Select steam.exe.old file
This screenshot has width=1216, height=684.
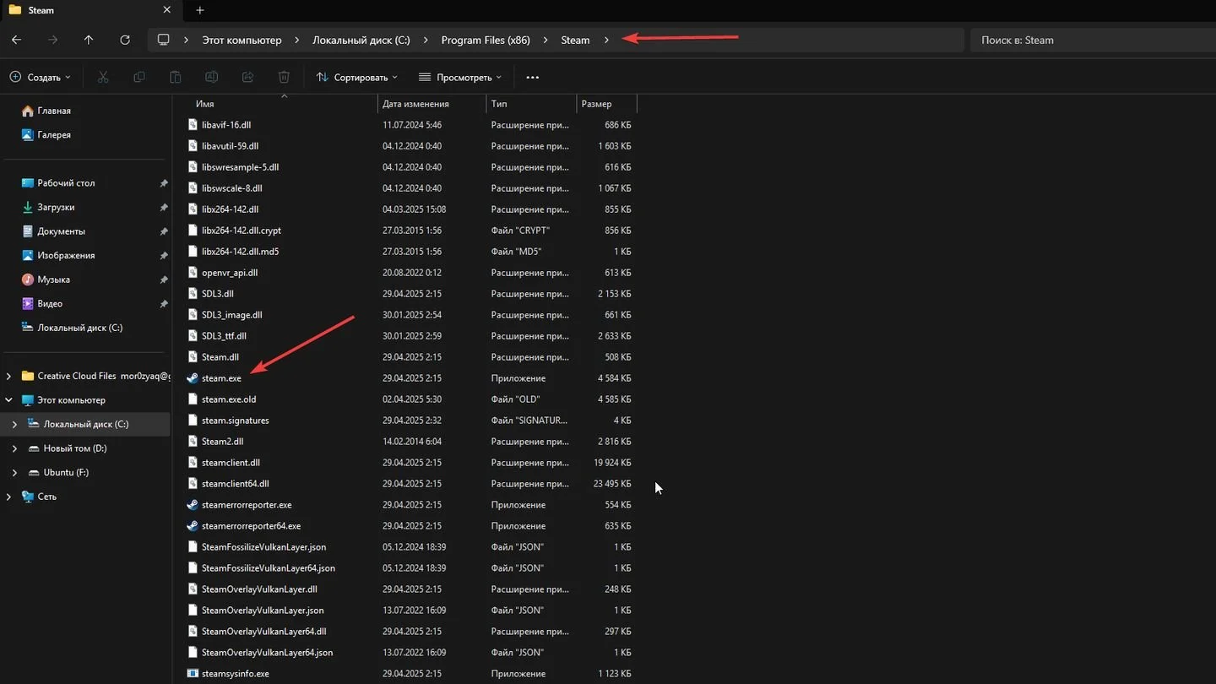click(229, 399)
